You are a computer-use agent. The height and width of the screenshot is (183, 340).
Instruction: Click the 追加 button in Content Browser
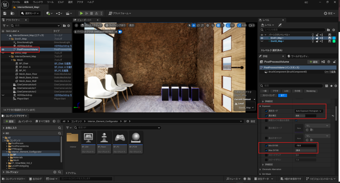coord(9,121)
